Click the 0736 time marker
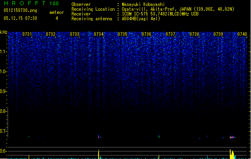This screenshot has height=159, width=251. click(146, 34)
